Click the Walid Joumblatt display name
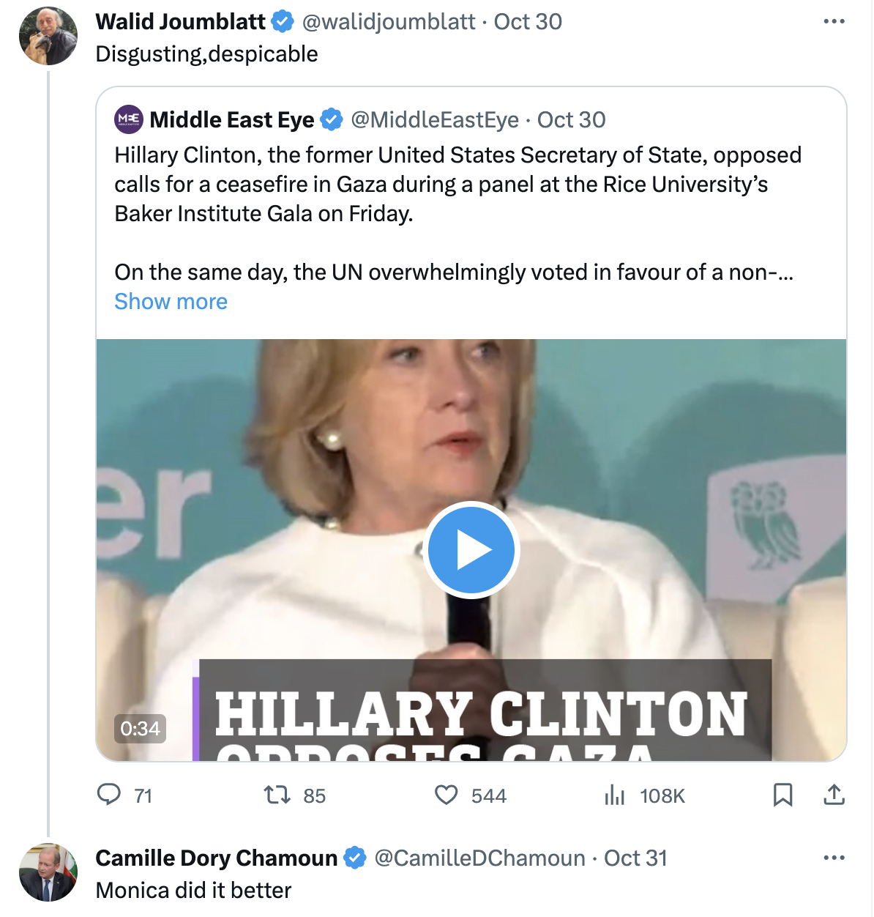Viewport: 874px width, 917px height. [180, 22]
